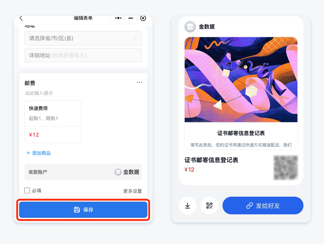Enable the 必填 checkbox

[27, 190]
